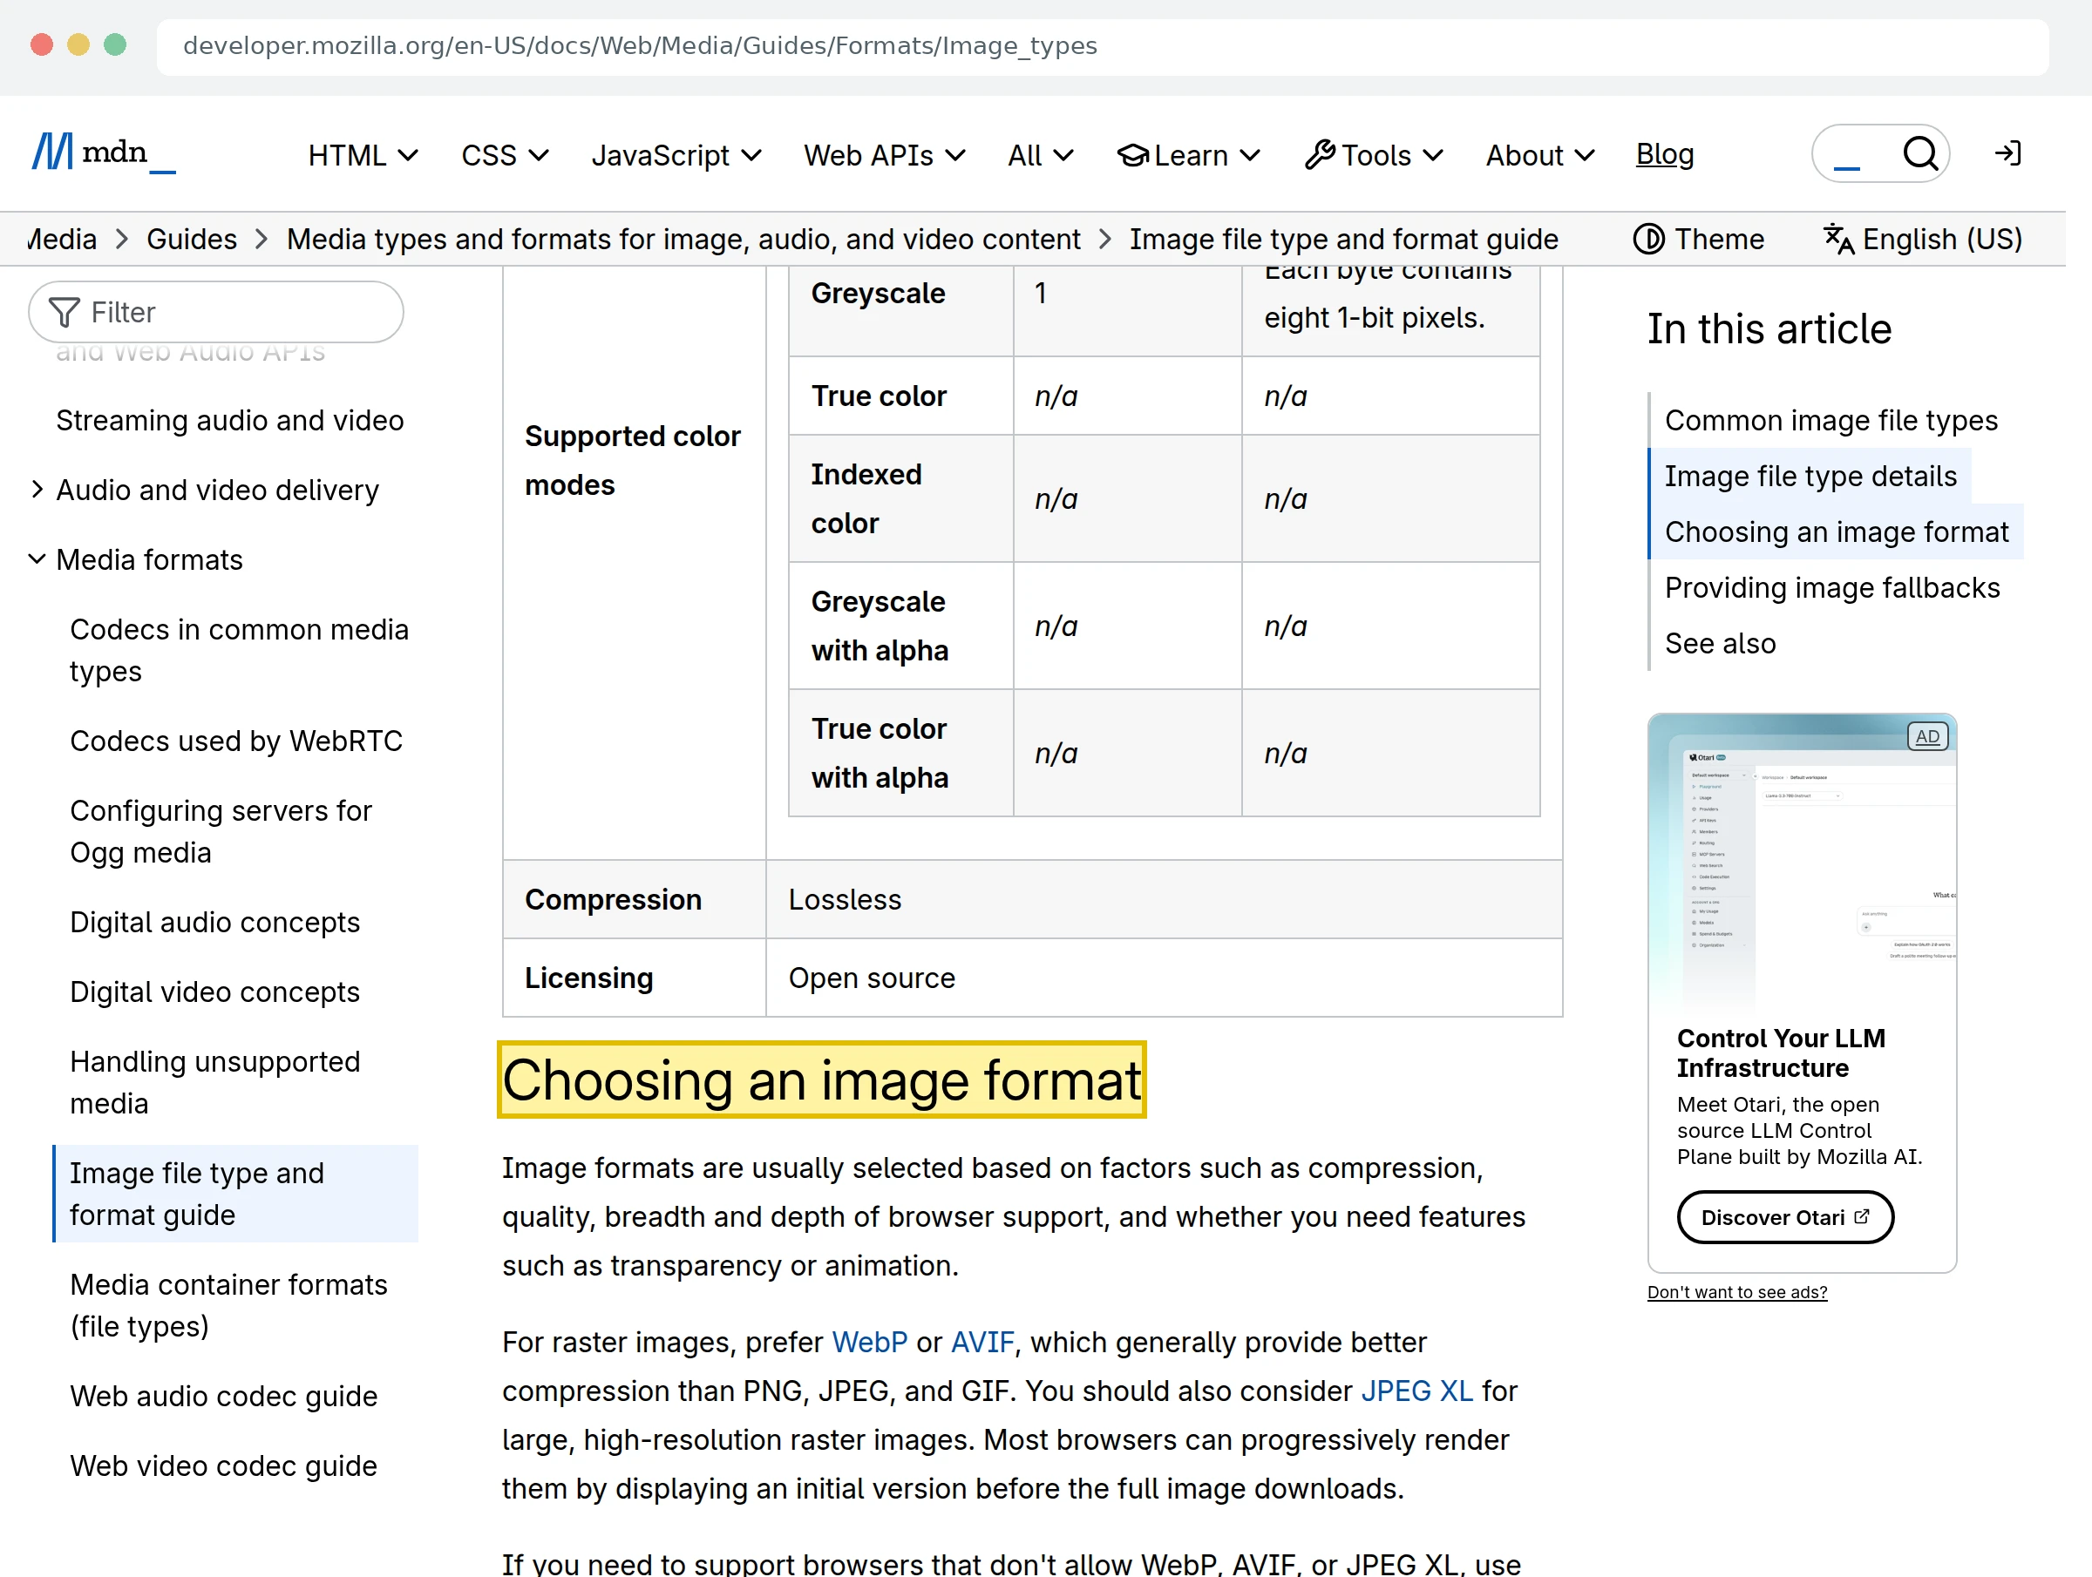2092x1577 pixels.
Task: Follow the JPEG XL link
Action: (x=1416, y=1391)
